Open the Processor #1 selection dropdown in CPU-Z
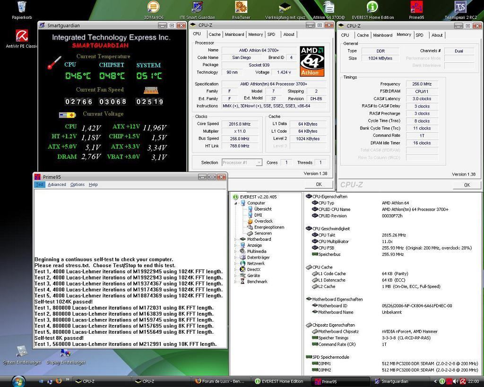This screenshot has width=484, height=387. click(x=242, y=162)
